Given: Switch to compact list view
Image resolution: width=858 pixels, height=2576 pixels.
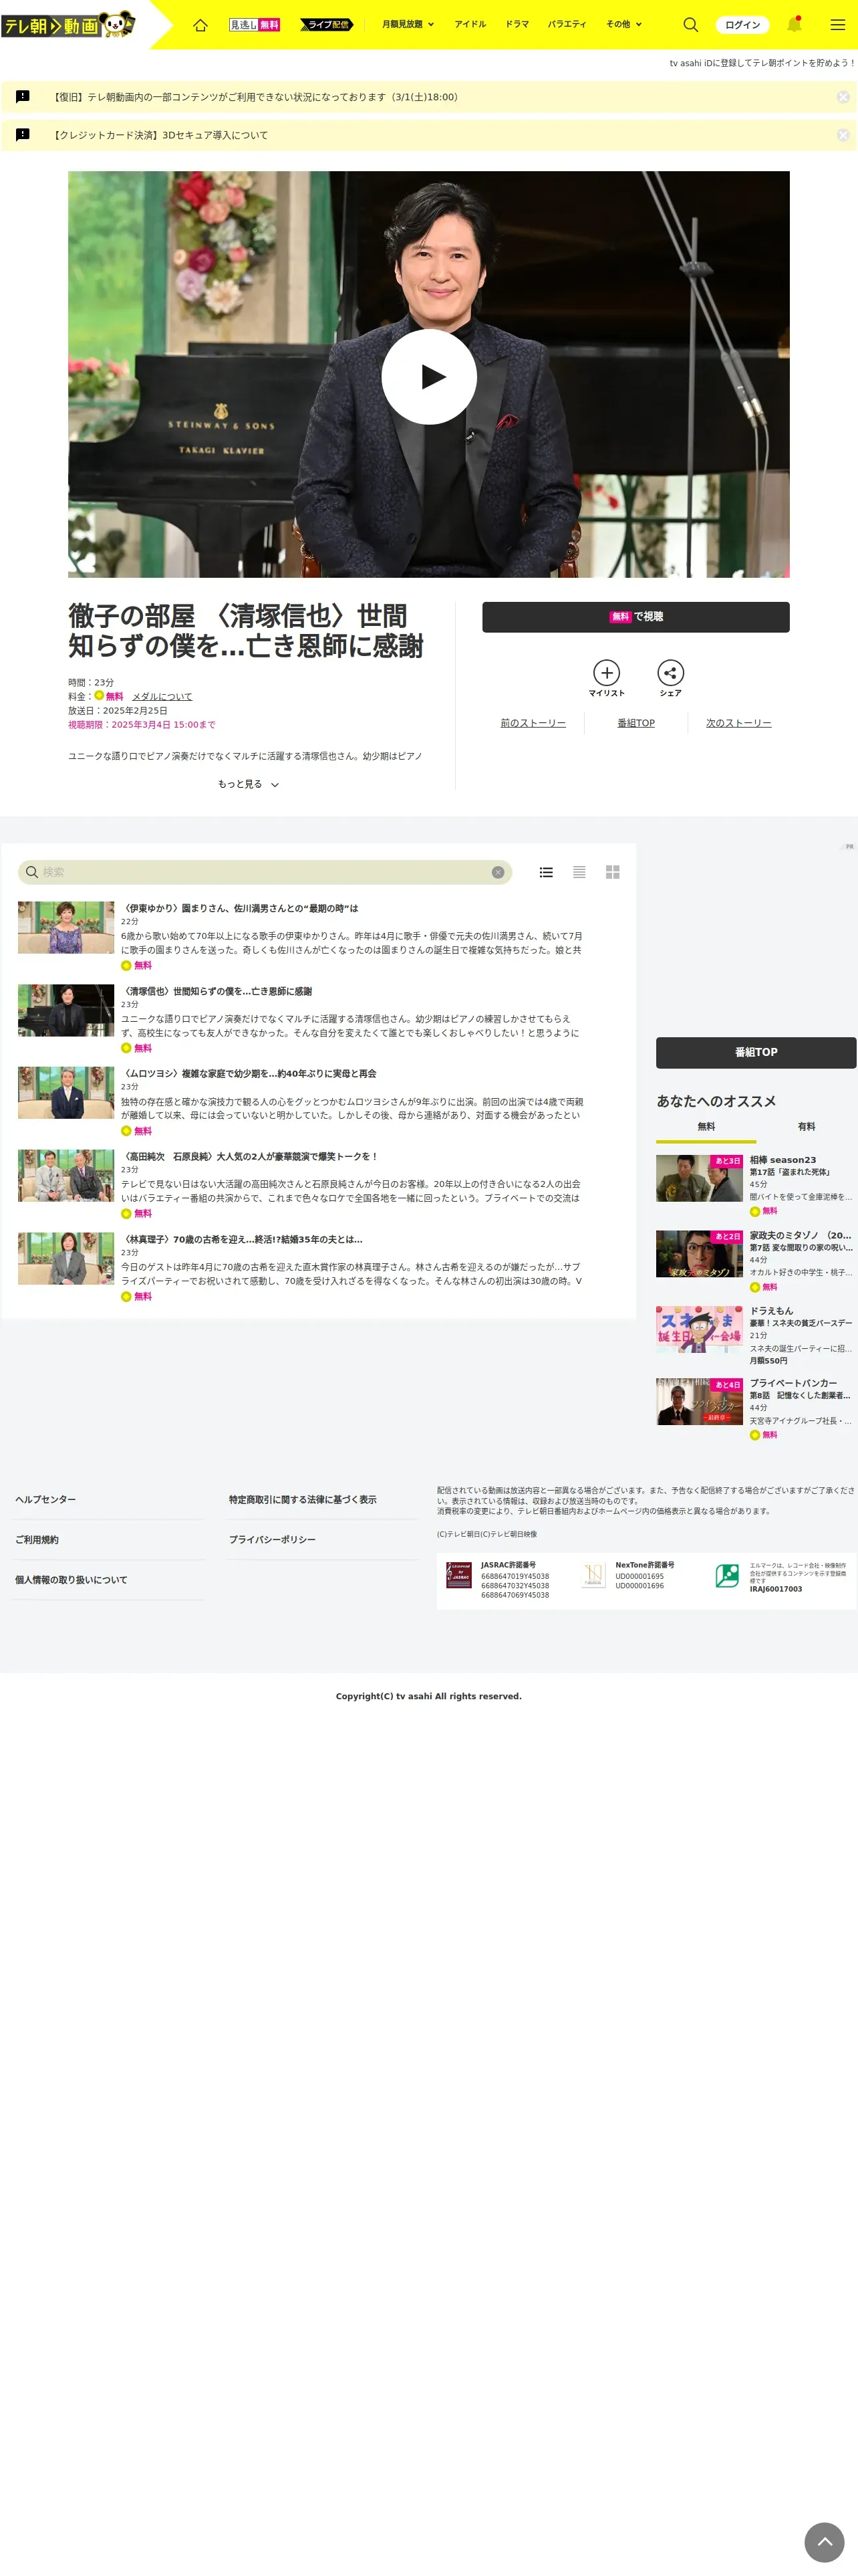Looking at the screenshot, I should pyautogui.click(x=579, y=872).
